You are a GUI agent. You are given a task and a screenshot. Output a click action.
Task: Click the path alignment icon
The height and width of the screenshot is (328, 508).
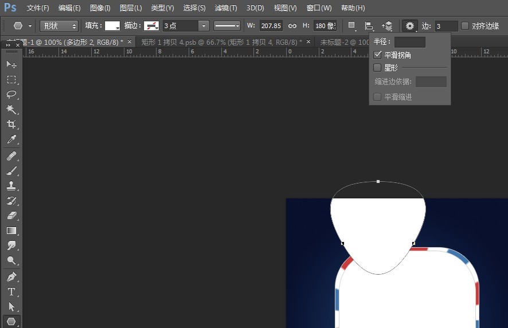pos(369,26)
